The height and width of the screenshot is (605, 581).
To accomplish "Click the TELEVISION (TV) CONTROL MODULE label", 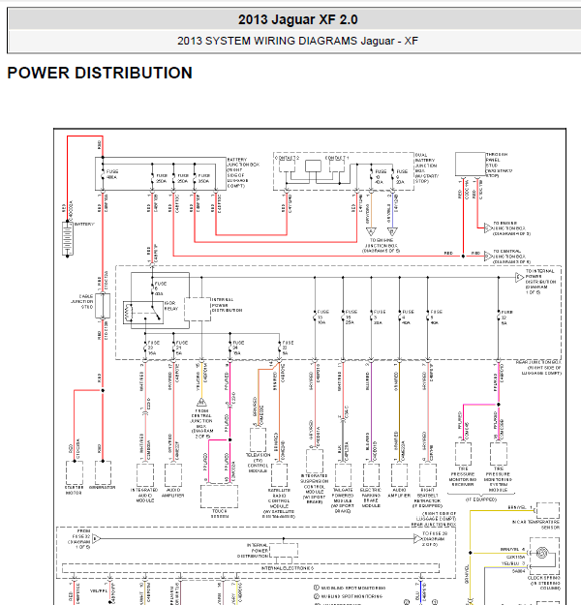I will pyautogui.click(x=258, y=463).
